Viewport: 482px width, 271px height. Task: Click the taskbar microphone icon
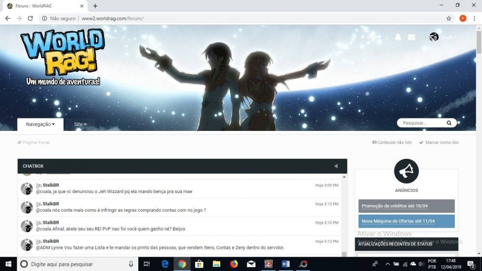click(131, 264)
